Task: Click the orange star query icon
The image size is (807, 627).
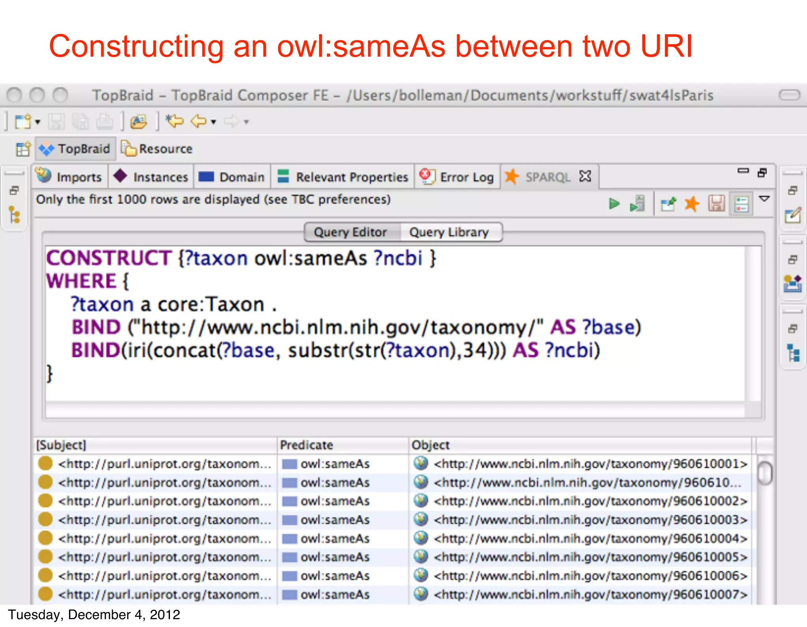Action: click(x=692, y=204)
